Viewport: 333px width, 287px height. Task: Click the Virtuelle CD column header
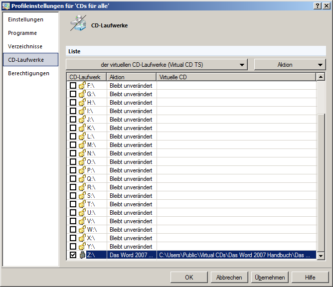click(236, 77)
